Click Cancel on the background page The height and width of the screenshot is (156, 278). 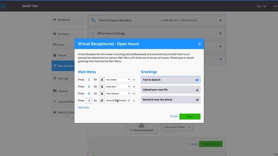(x=194, y=144)
